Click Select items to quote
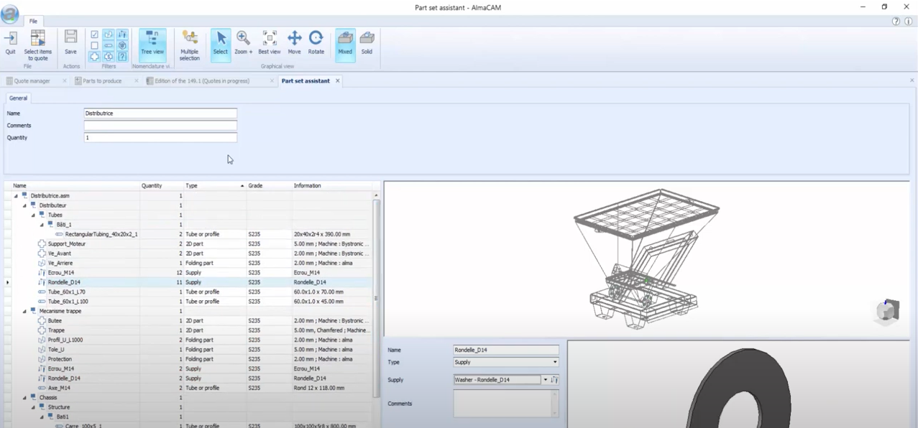 point(37,45)
